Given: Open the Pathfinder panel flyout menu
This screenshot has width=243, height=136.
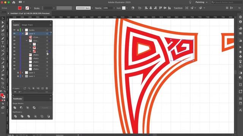Looking at the screenshot, I should tap(50, 99).
